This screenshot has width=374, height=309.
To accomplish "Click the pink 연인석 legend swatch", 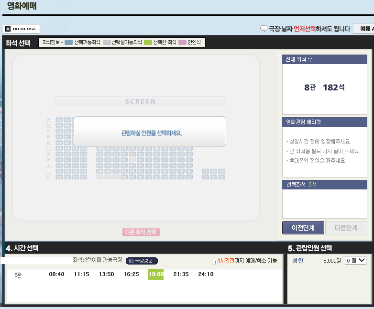I will click(182, 43).
